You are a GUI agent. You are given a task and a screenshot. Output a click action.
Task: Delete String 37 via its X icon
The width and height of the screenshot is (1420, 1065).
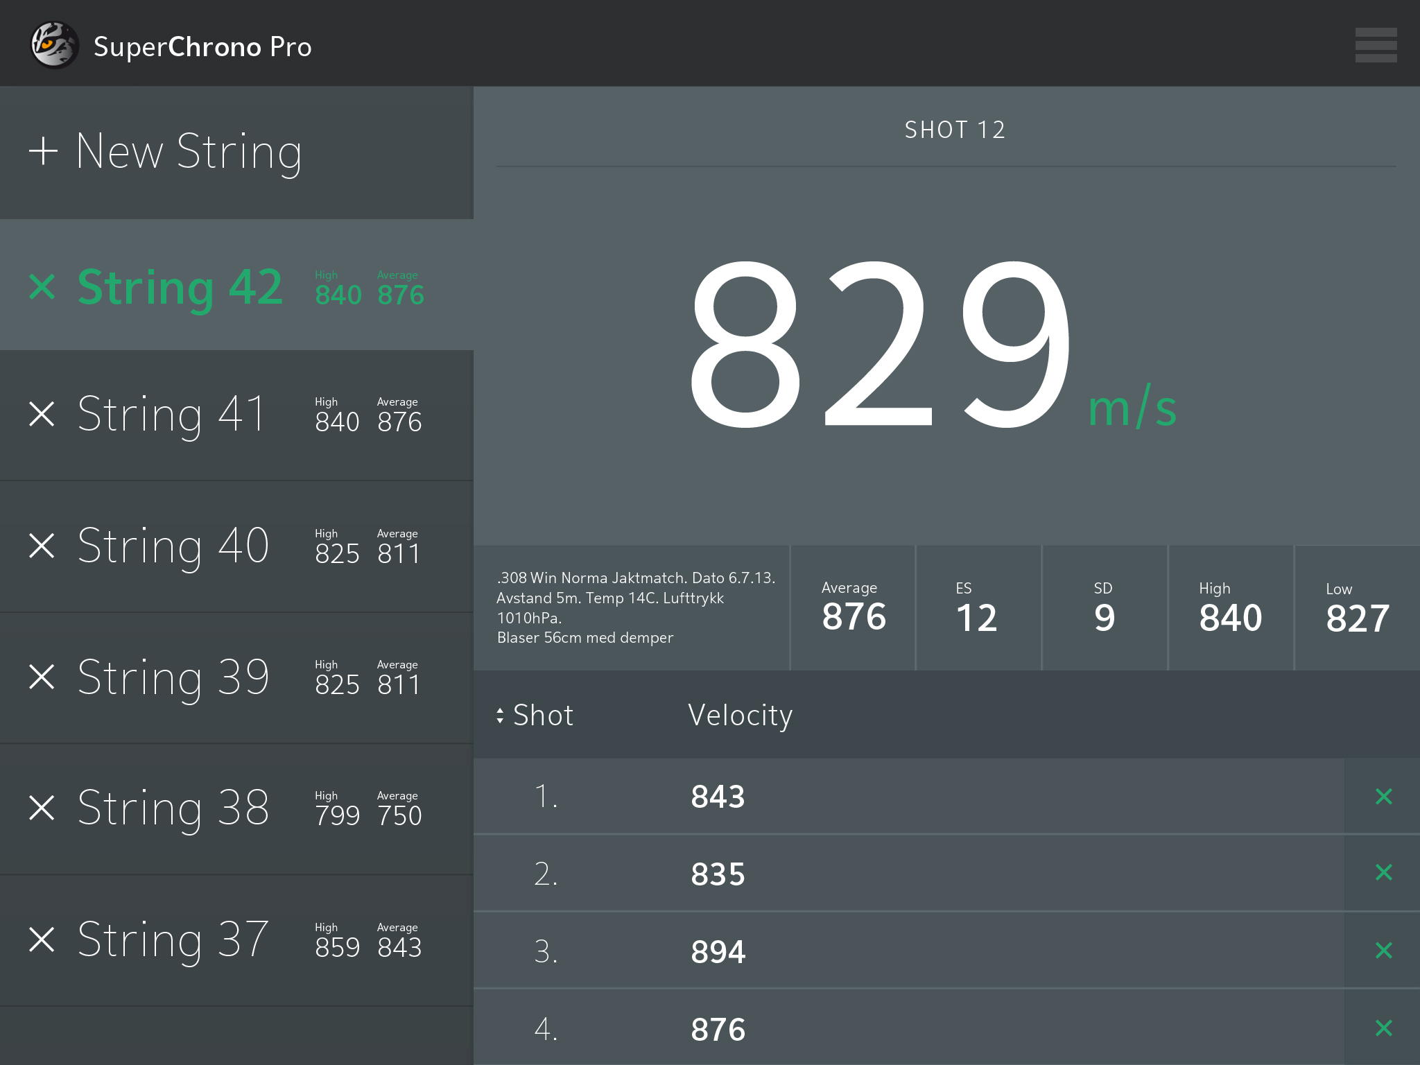click(42, 939)
